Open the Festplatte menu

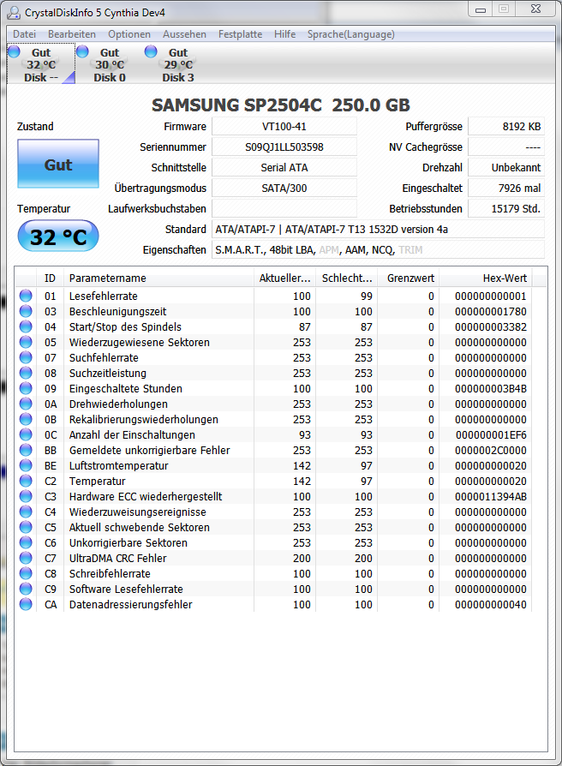240,34
